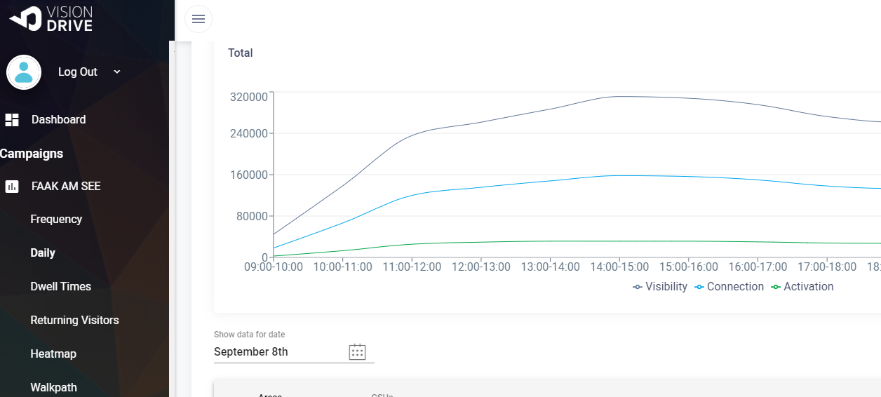This screenshot has width=881, height=397.
Task: Toggle the Connection legend series
Action: 729,287
